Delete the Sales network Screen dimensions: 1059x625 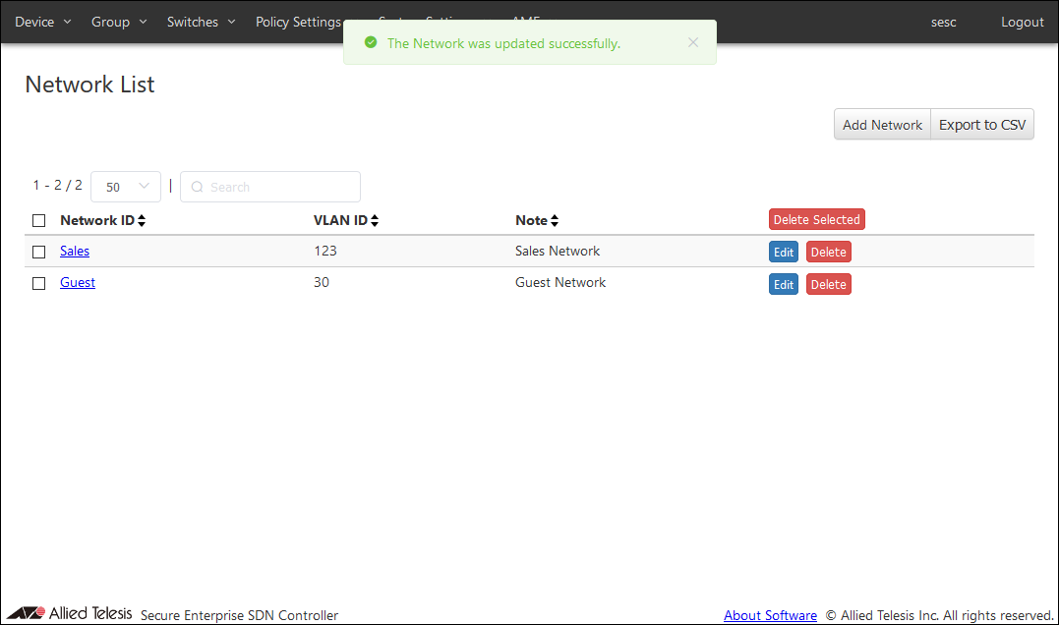point(829,252)
